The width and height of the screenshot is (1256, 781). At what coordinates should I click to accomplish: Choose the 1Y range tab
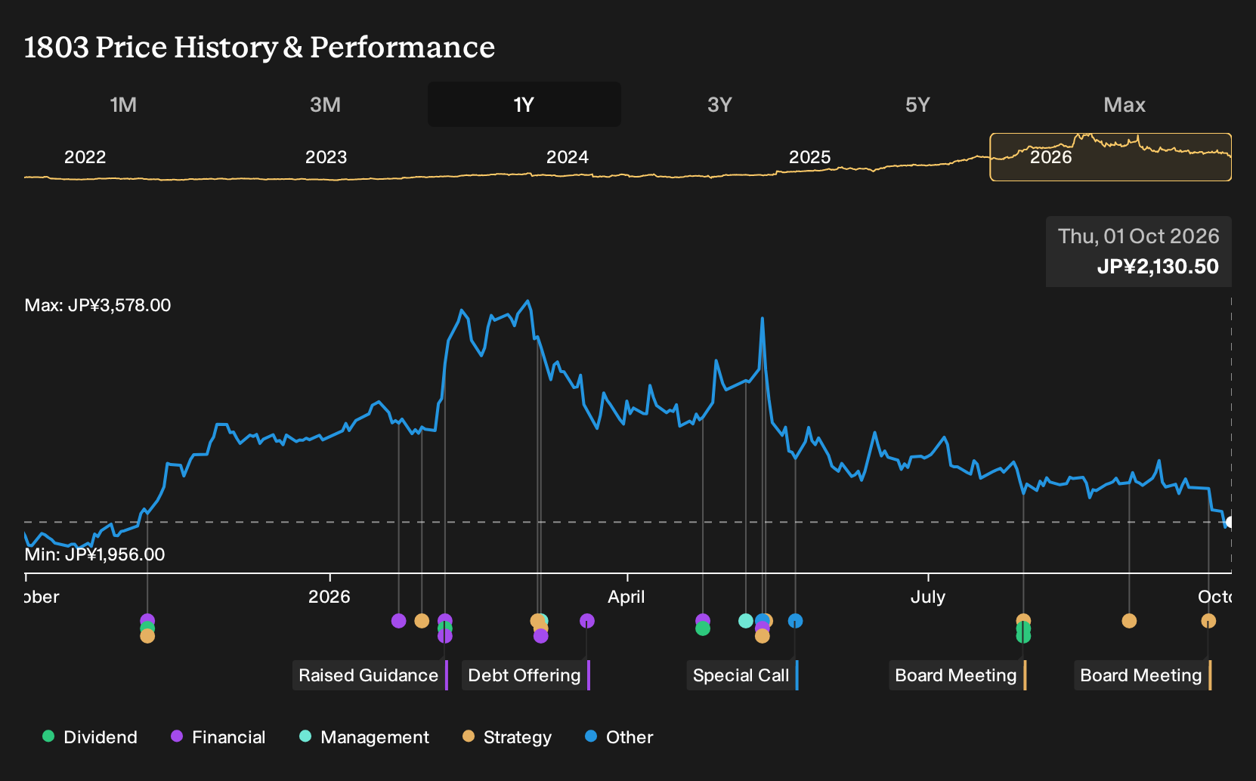coord(524,105)
